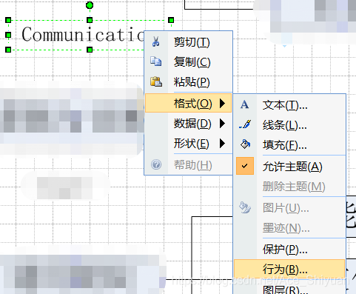
Task: Expand the 格式(O) submenu arrow
Action: tap(222, 103)
